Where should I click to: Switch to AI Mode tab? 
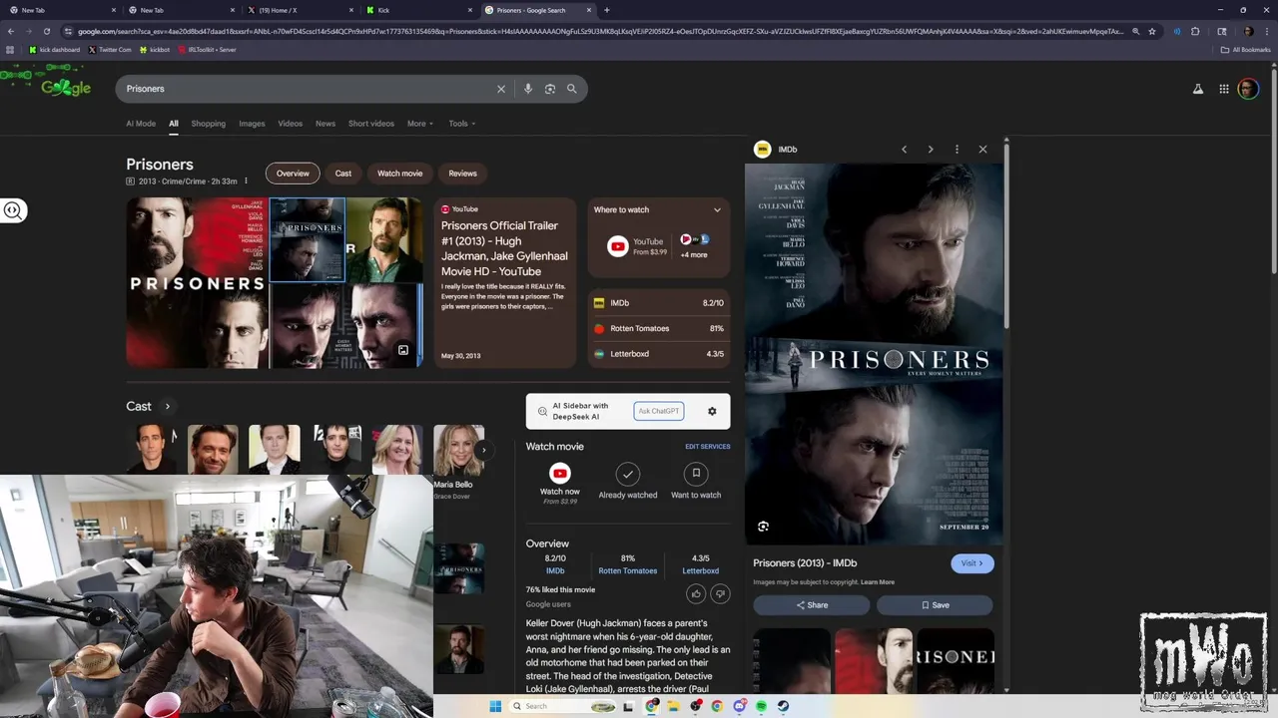[141, 124]
